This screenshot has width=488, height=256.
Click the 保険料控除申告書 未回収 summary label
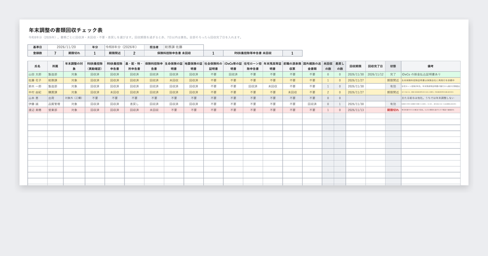(x=174, y=53)
